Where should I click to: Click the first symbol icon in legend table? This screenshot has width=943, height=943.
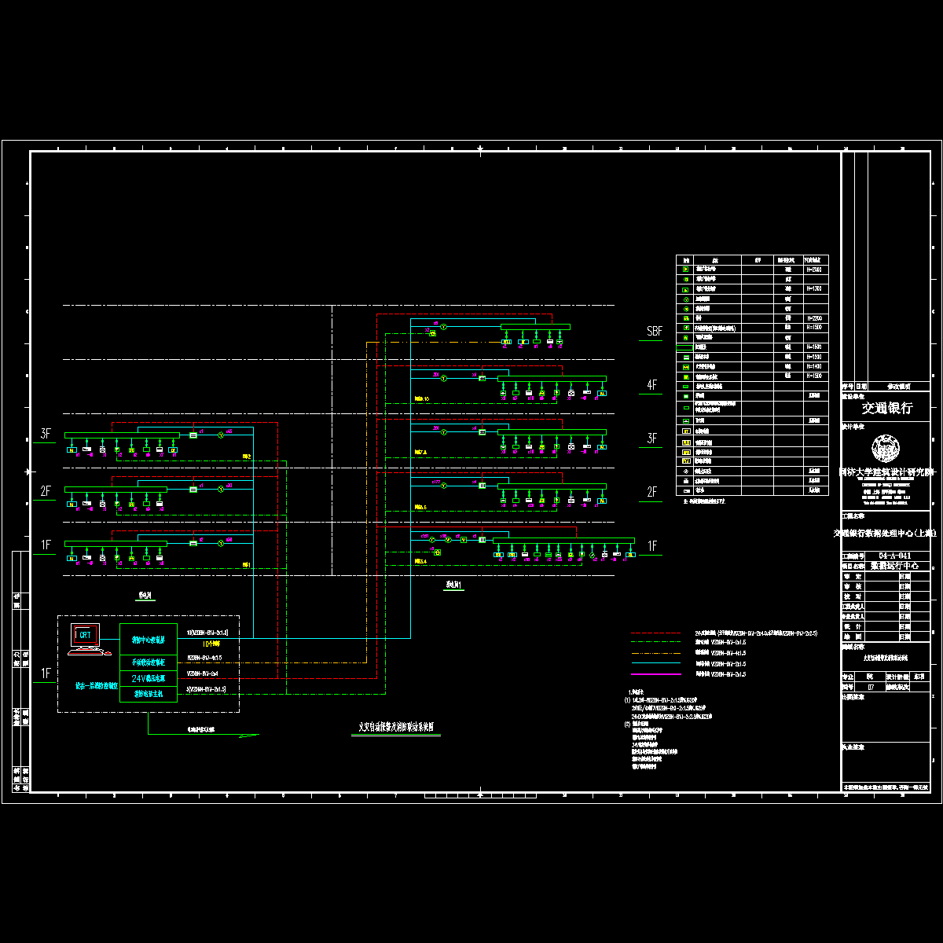[686, 269]
